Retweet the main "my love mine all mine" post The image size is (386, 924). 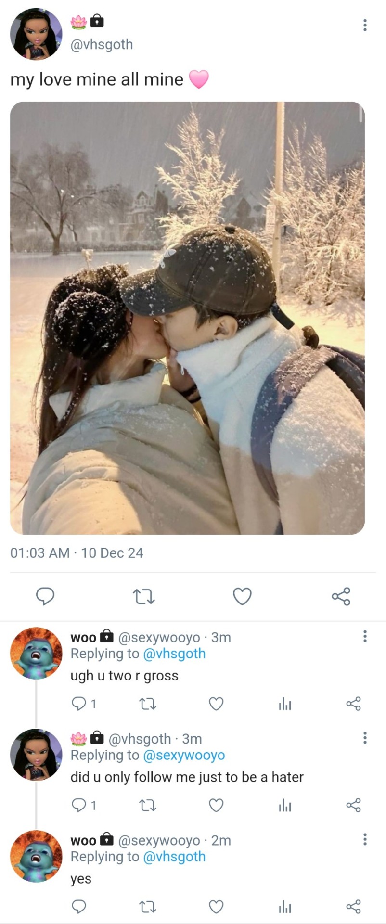tap(143, 597)
